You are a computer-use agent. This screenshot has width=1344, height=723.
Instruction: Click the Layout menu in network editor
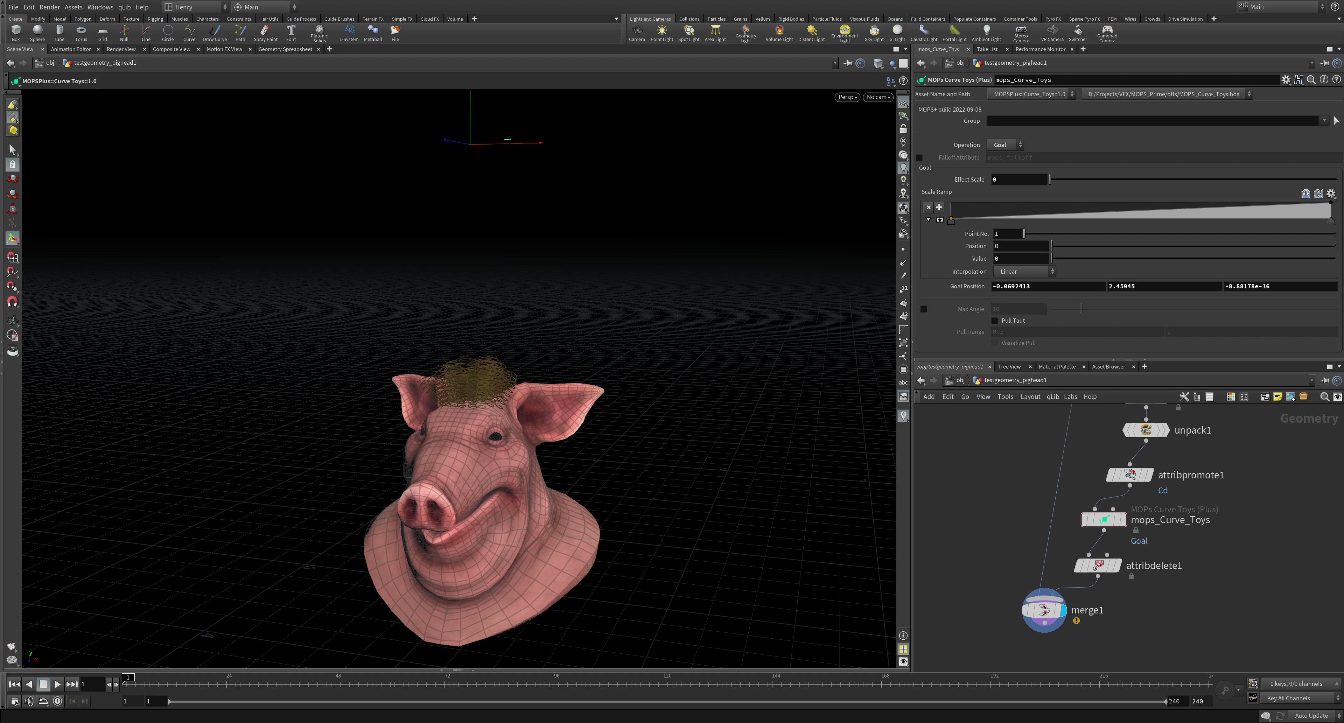point(1030,397)
